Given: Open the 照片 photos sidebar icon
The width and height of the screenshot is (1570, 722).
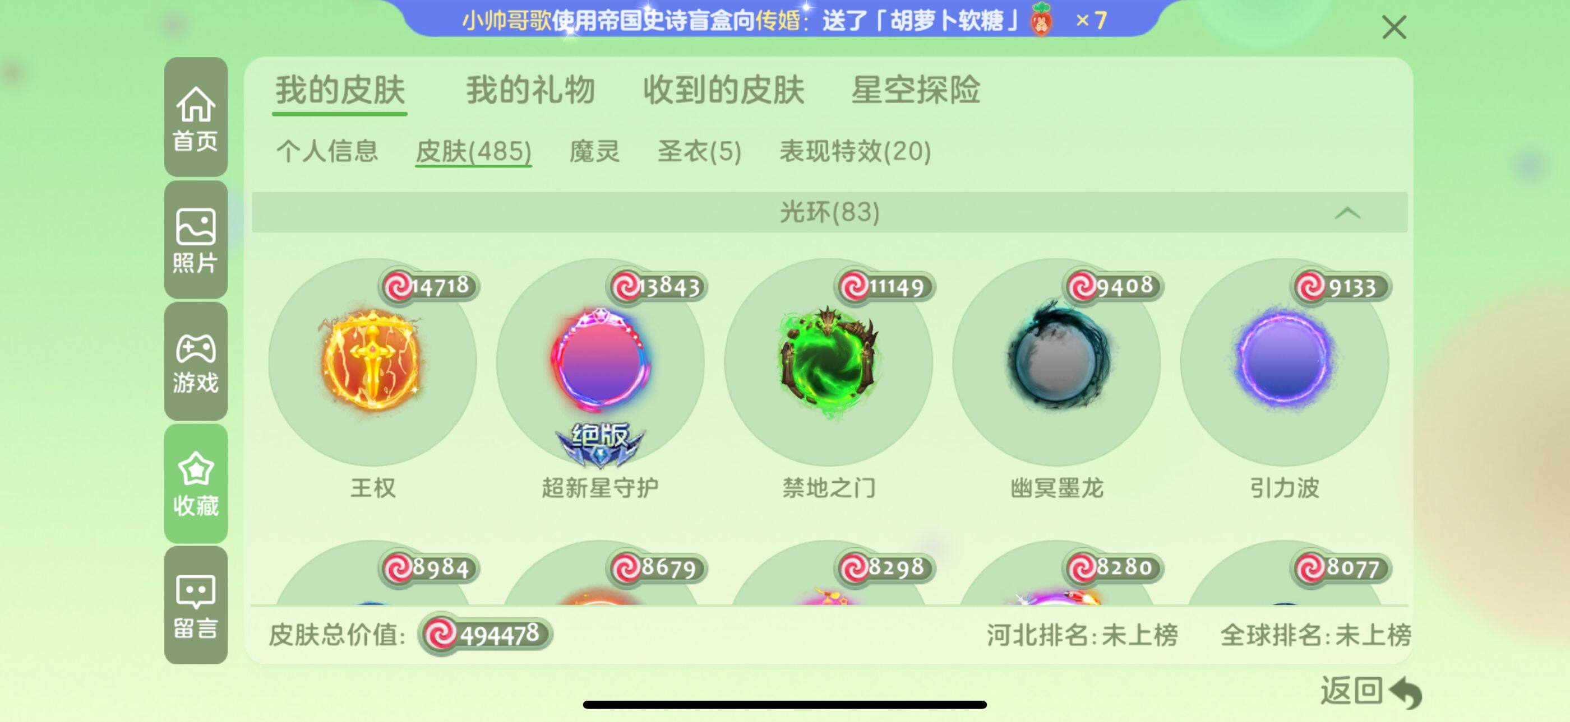Looking at the screenshot, I should [x=196, y=239].
